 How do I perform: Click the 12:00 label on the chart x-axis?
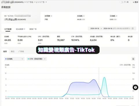click(72, 98)
